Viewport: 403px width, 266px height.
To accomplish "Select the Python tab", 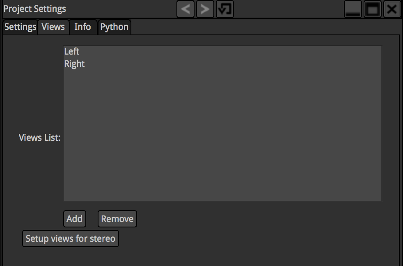I will point(114,27).
